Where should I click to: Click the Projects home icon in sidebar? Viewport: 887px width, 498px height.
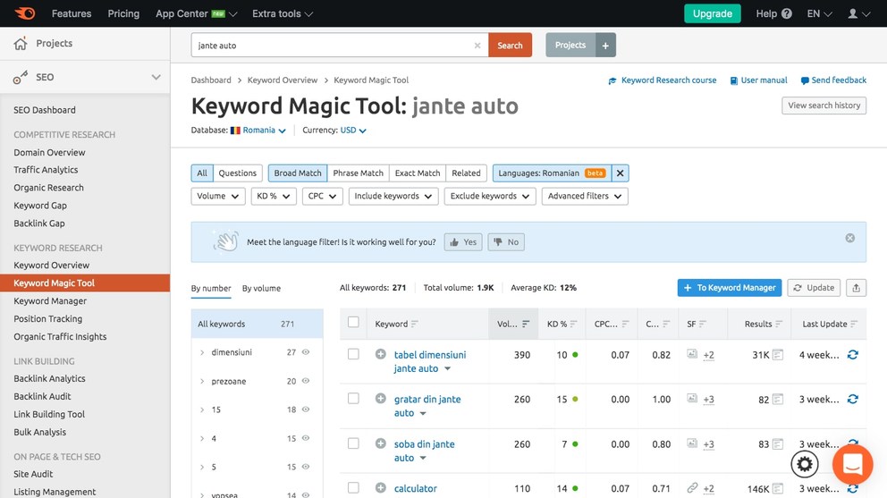coord(21,44)
